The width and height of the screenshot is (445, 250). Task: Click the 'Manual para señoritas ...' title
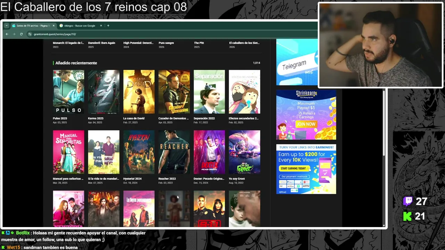click(x=68, y=179)
